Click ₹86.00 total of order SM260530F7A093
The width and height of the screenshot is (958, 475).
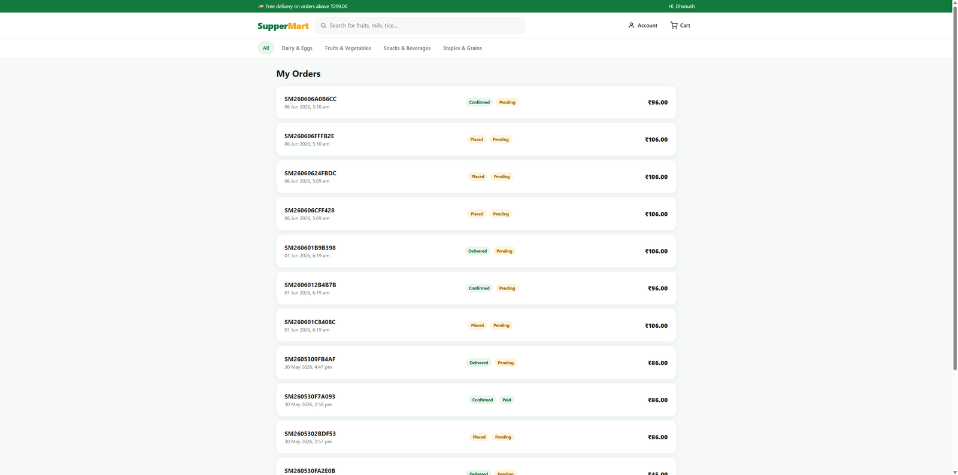click(x=657, y=400)
